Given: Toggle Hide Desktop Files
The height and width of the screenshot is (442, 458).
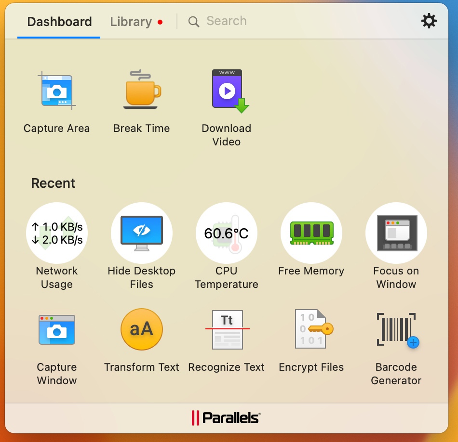Looking at the screenshot, I should tap(142, 234).
